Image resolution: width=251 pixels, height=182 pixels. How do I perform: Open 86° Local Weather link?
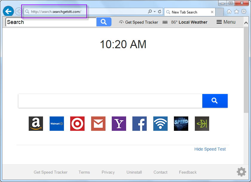(189, 22)
